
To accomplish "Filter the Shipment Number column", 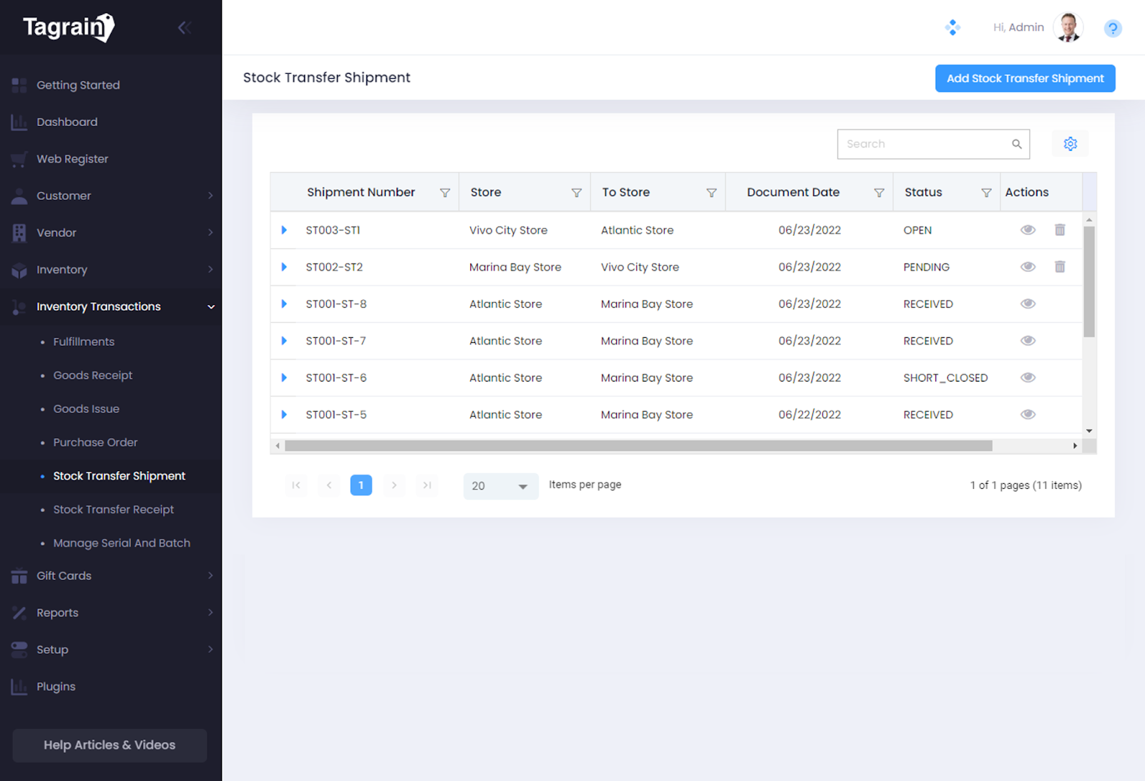I will [x=444, y=193].
